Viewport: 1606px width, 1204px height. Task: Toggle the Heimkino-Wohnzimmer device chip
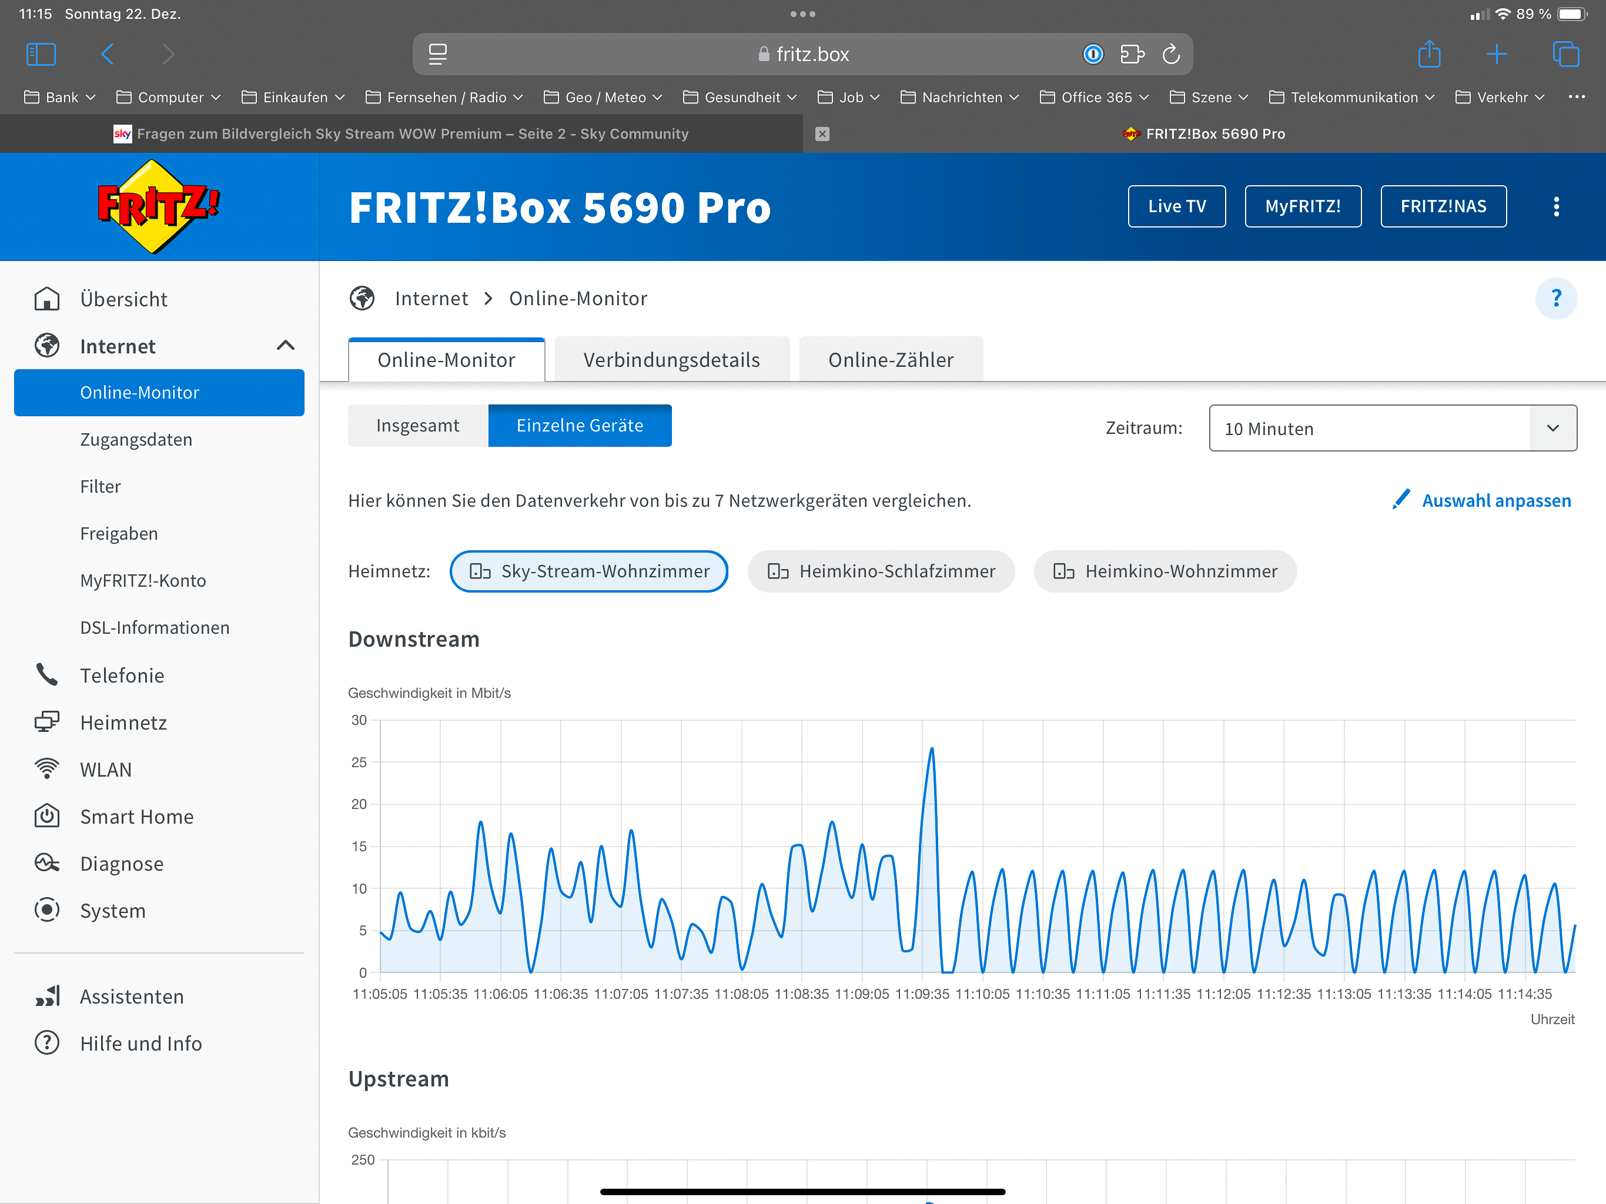pos(1165,571)
